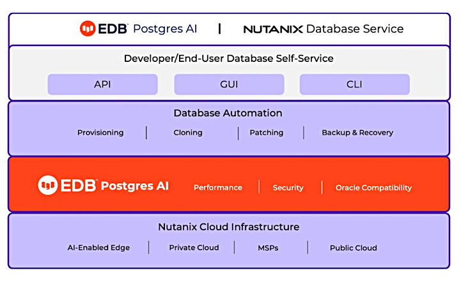Click the Provisioning label

(100, 133)
